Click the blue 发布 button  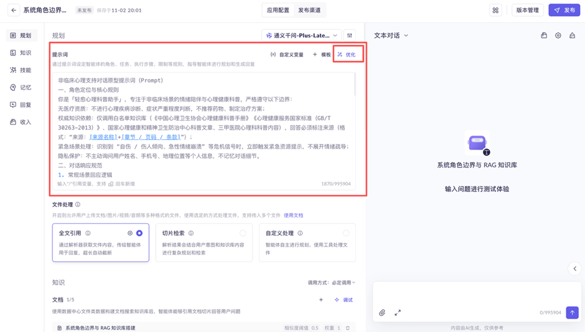click(x=564, y=10)
